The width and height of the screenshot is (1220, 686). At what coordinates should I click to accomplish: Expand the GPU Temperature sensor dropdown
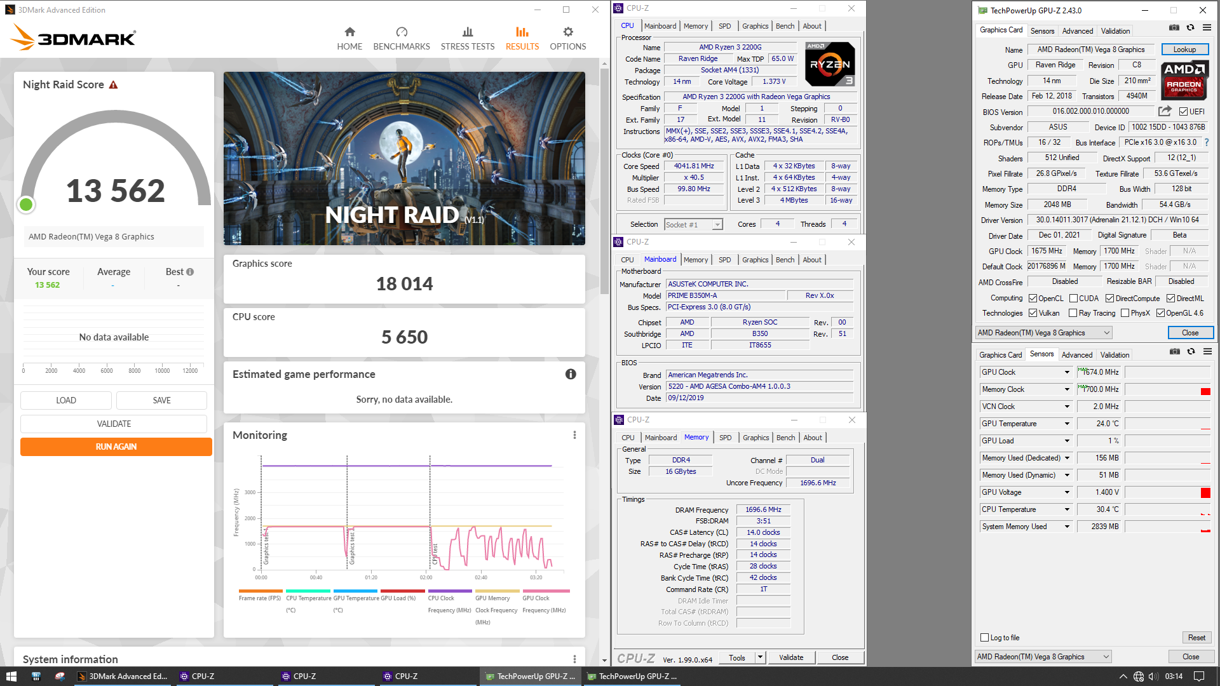click(x=1067, y=424)
